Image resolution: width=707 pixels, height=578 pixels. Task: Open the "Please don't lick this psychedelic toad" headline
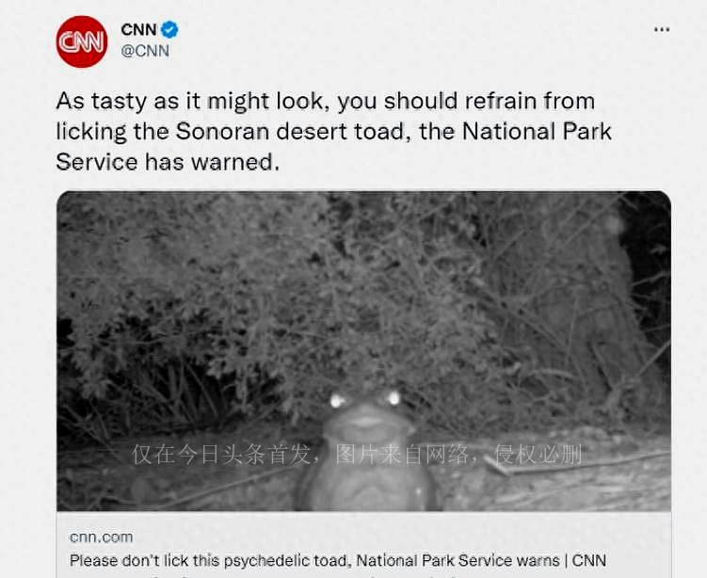click(x=338, y=560)
